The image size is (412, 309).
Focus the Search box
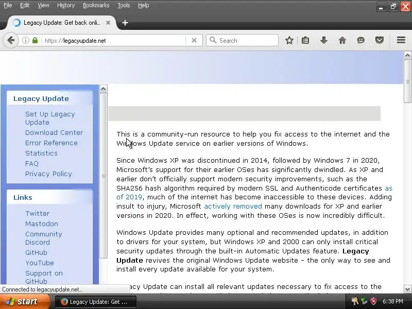click(x=242, y=41)
